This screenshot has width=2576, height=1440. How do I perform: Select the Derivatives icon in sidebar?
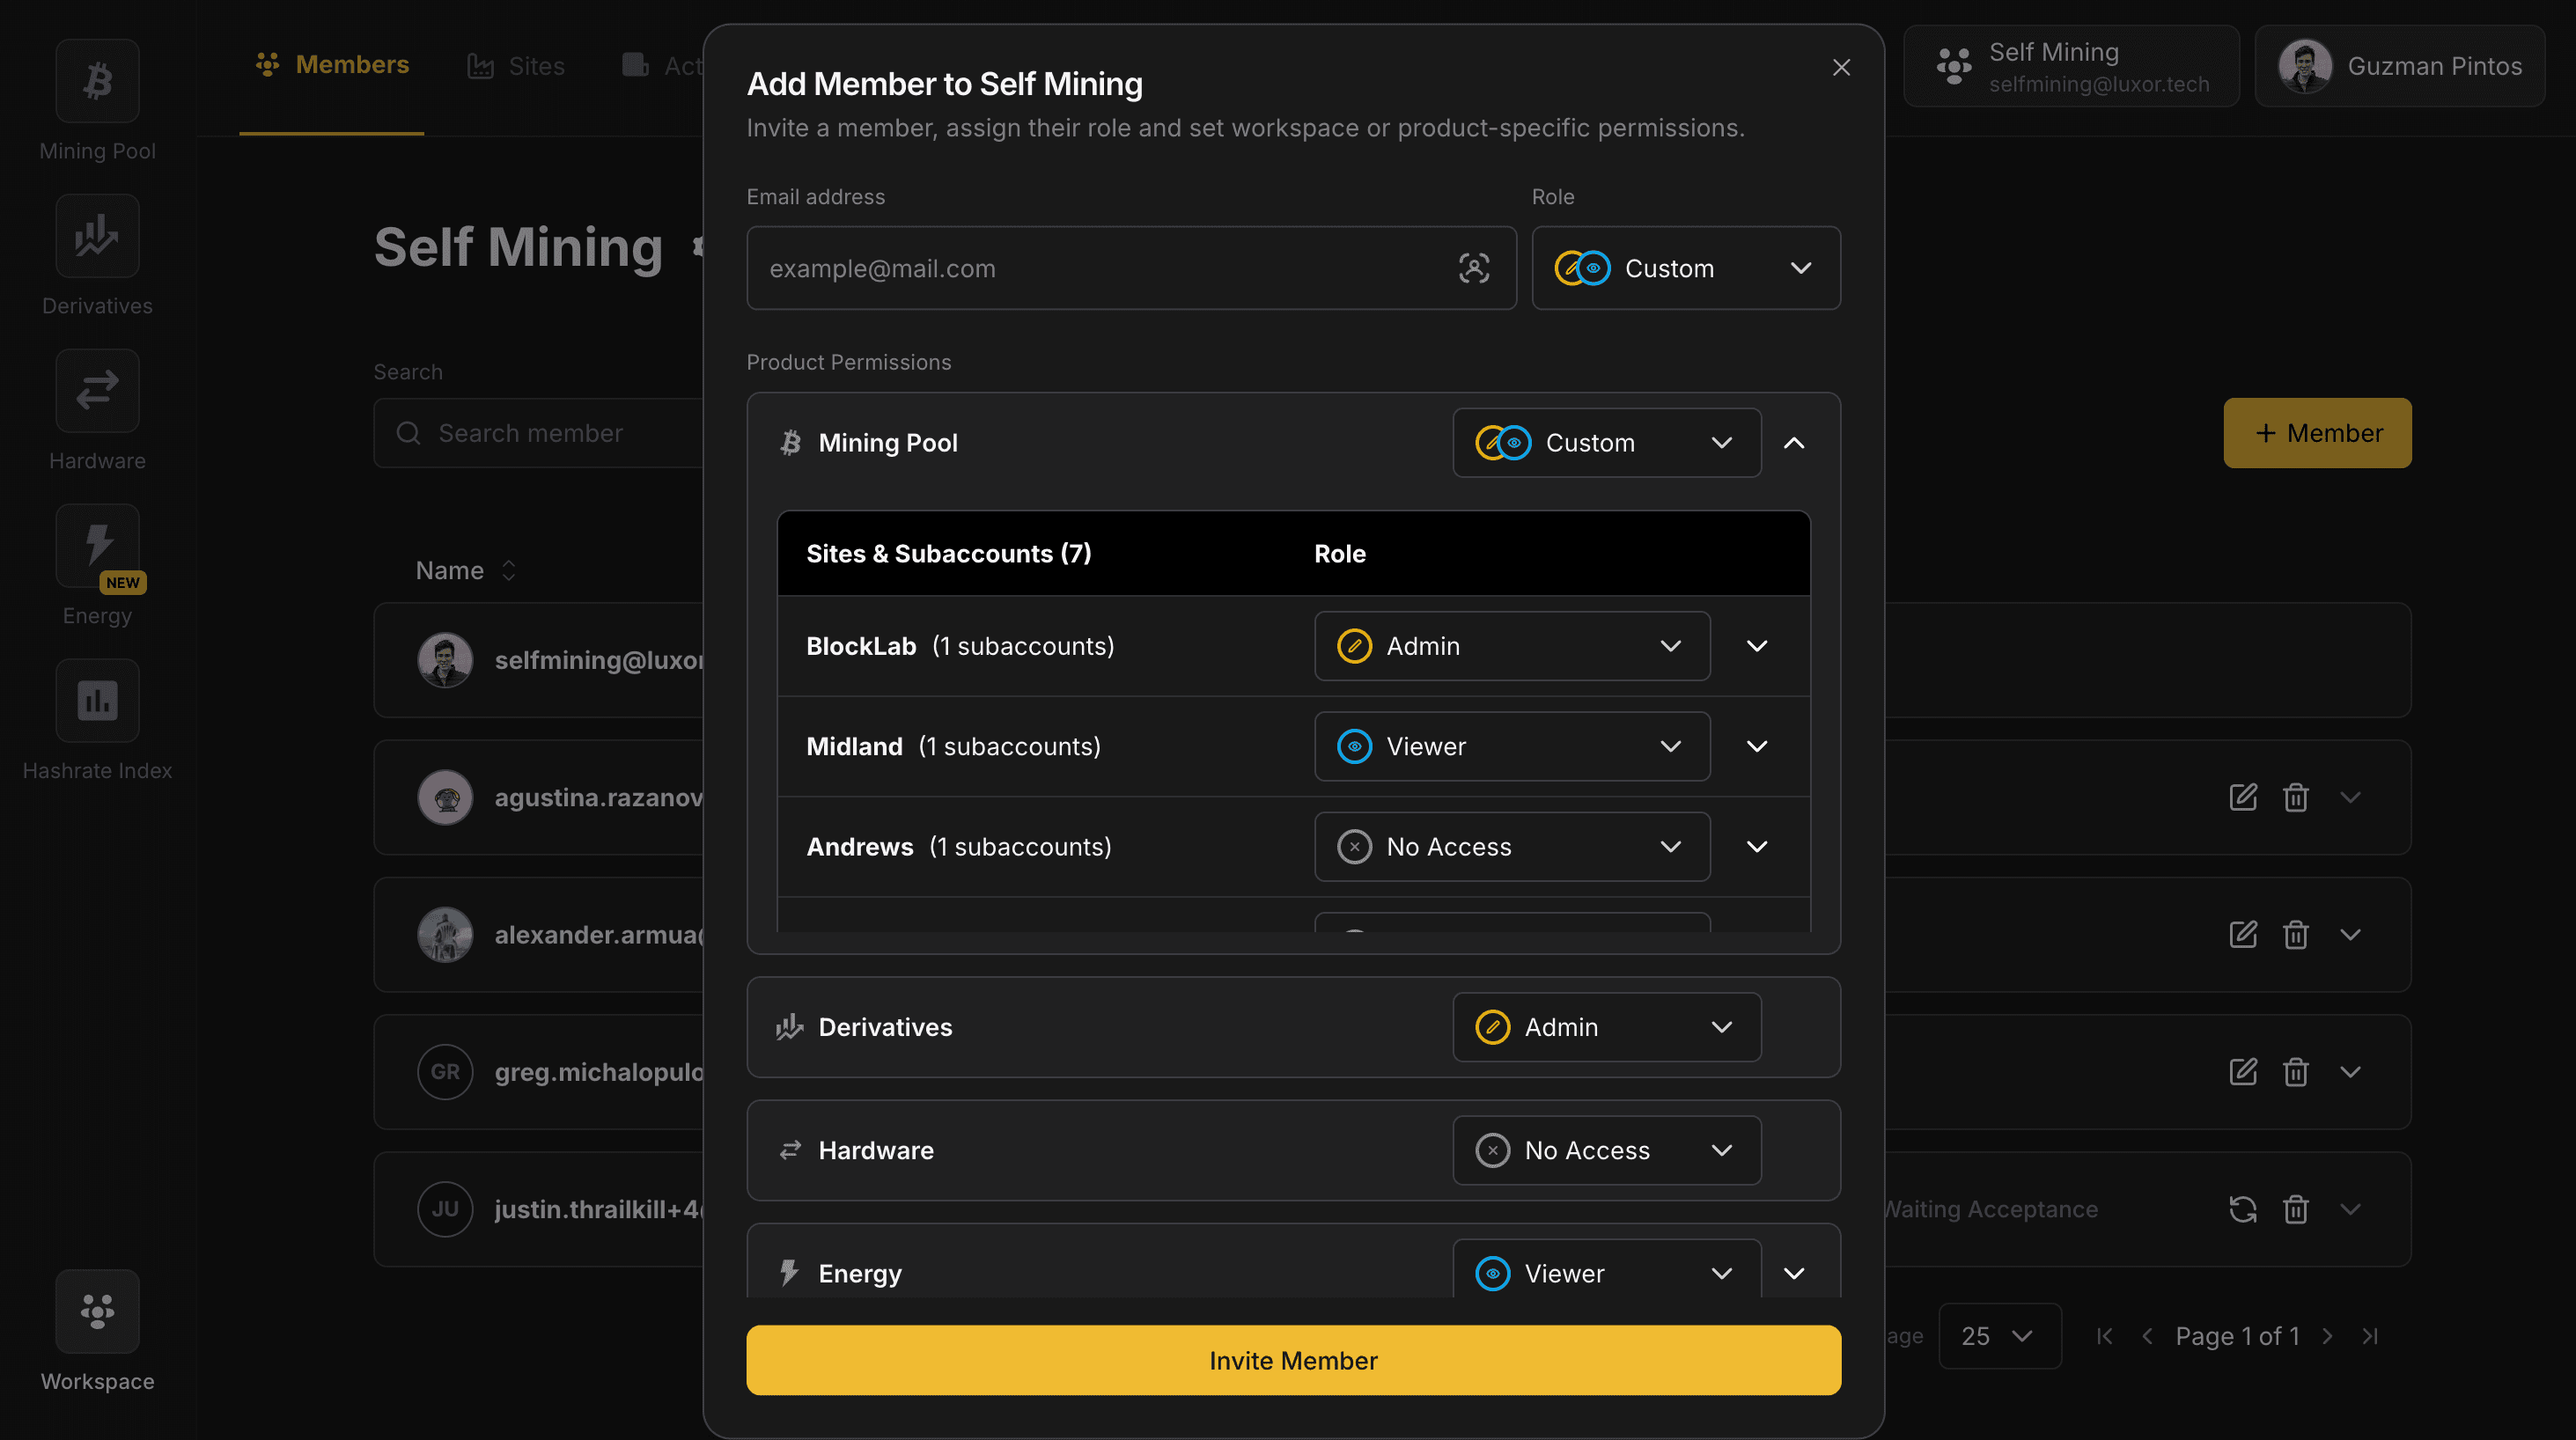pos(97,236)
